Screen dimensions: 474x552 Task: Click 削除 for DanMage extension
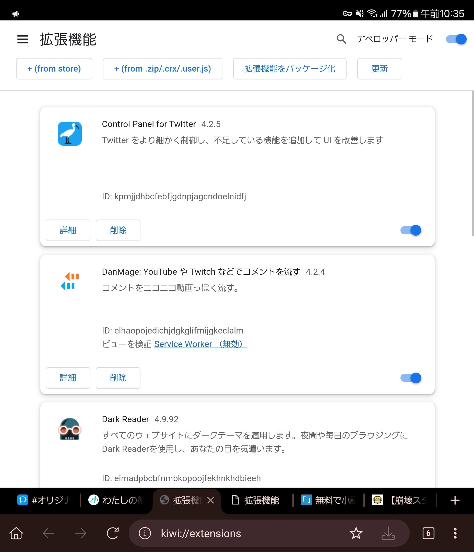click(118, 378)
